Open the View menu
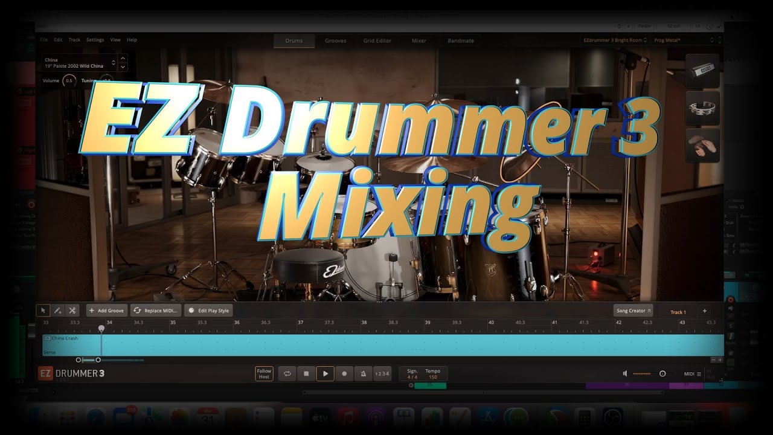 pyautogui.click(x=115, y=40)
